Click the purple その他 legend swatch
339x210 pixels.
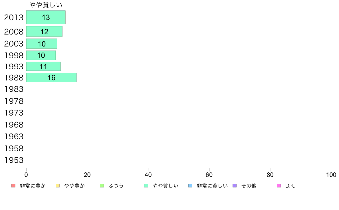click(x=235, y=186)
